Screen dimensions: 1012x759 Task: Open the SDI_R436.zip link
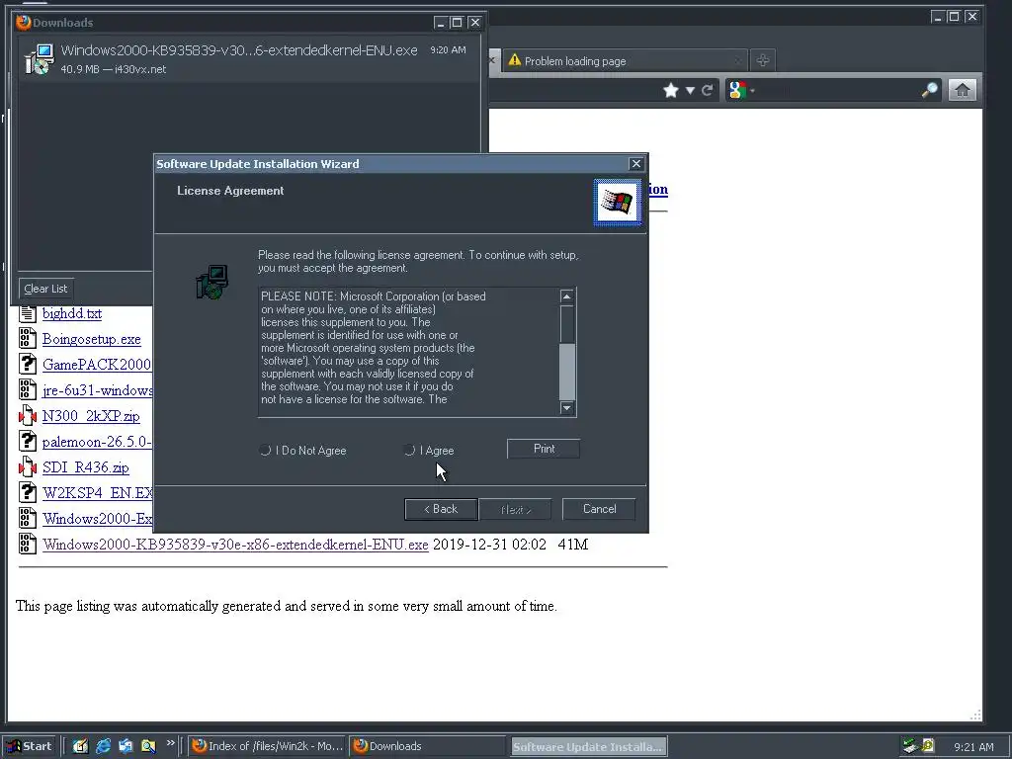point(86,467)
